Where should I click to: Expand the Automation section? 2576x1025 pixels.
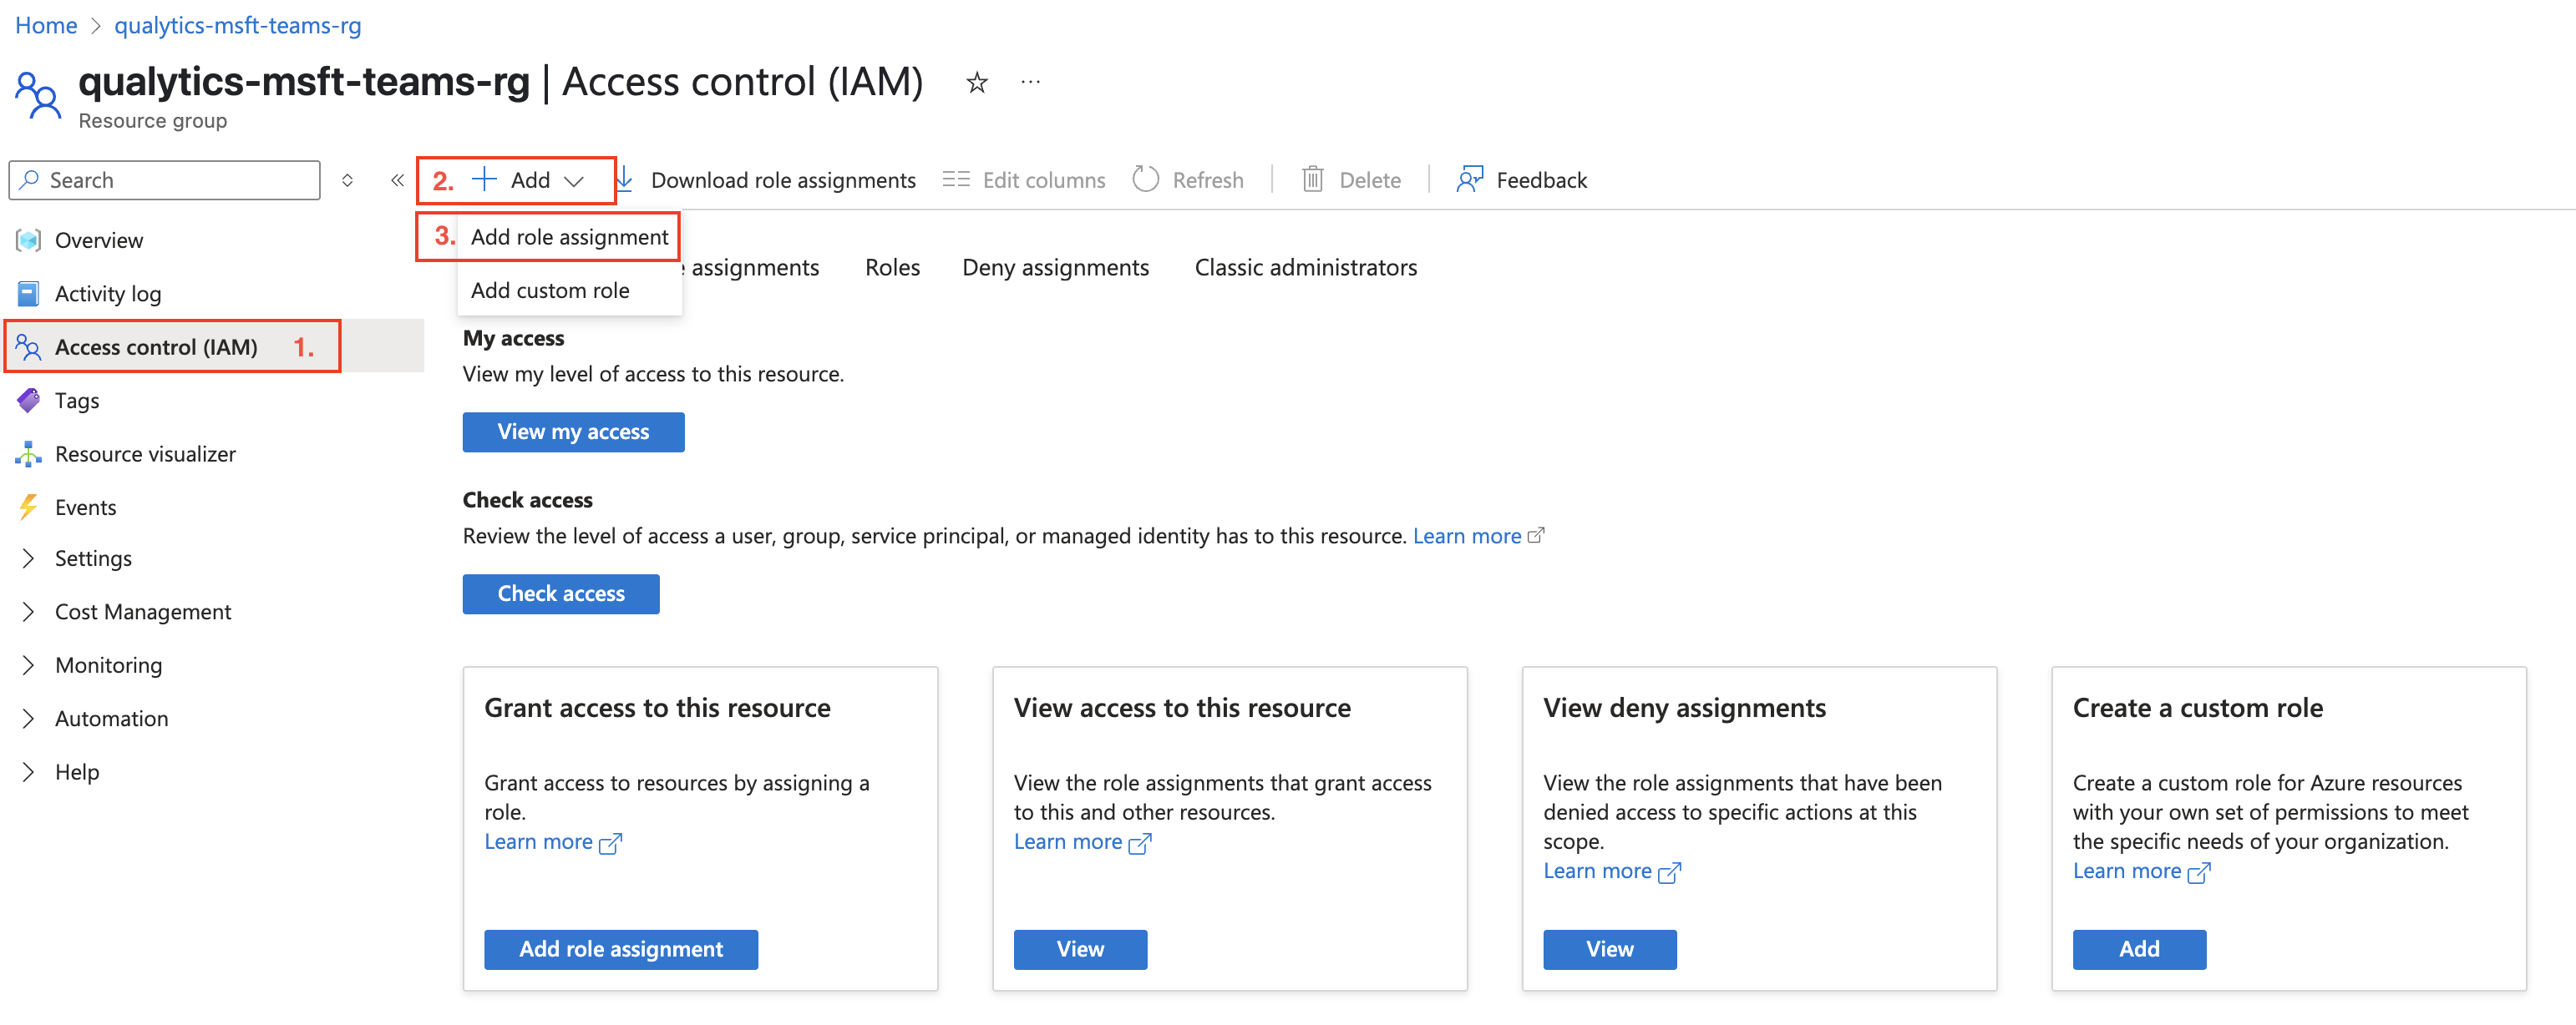[28, 719]
